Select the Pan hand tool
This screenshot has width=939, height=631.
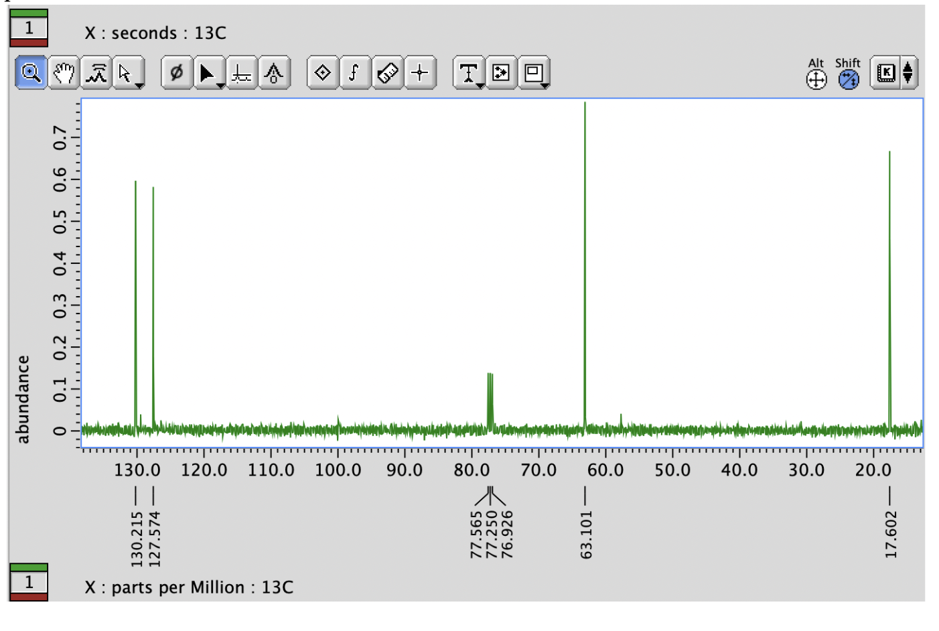(x=62, y=74)
